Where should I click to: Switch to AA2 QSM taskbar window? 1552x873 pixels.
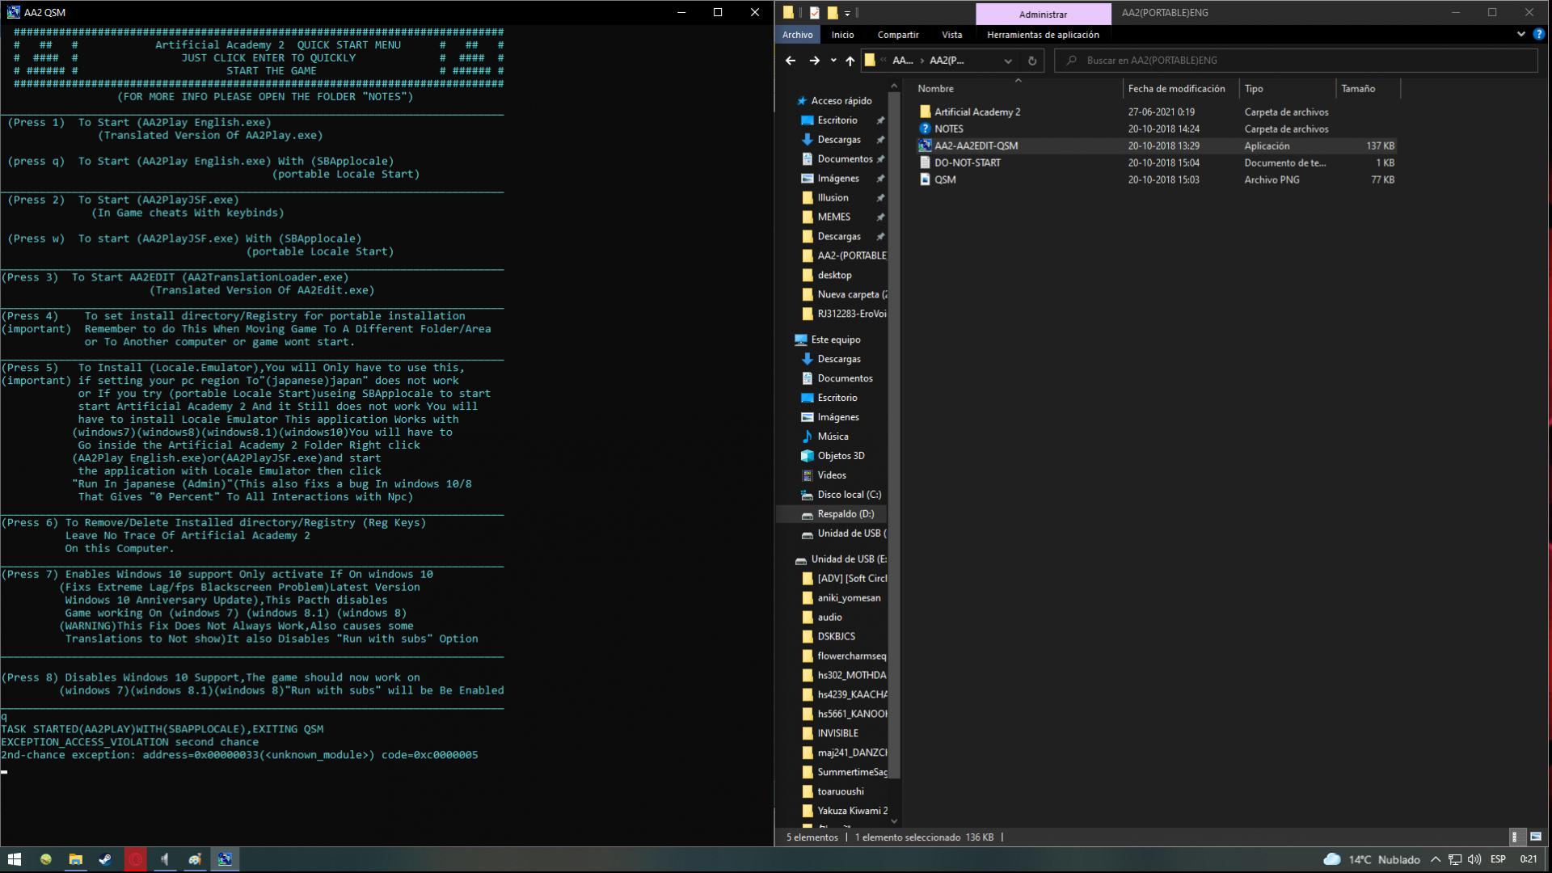point(225,859)
